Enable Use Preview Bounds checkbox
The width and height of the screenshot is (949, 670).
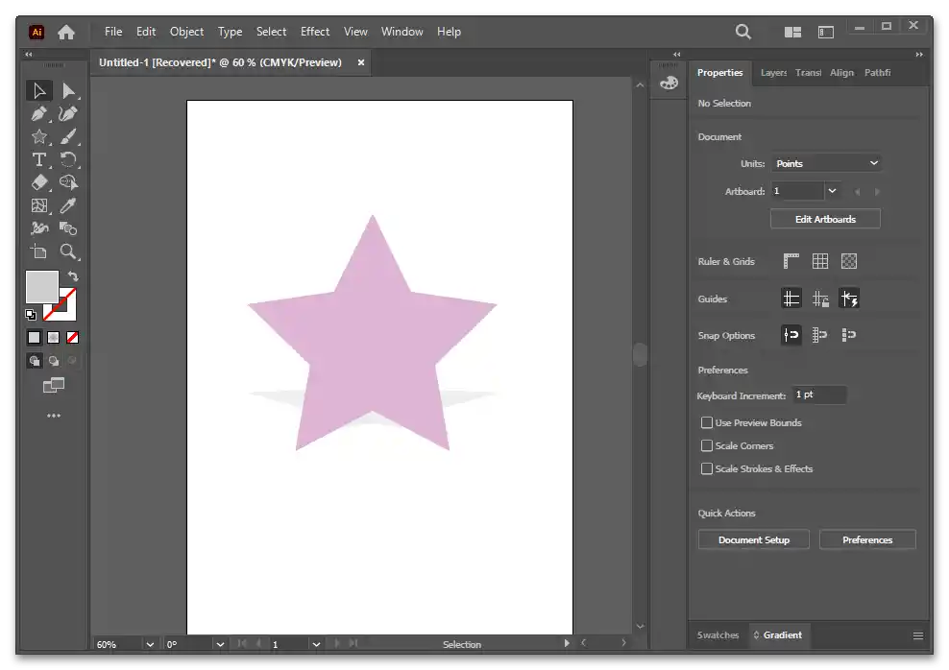point(706,422)
